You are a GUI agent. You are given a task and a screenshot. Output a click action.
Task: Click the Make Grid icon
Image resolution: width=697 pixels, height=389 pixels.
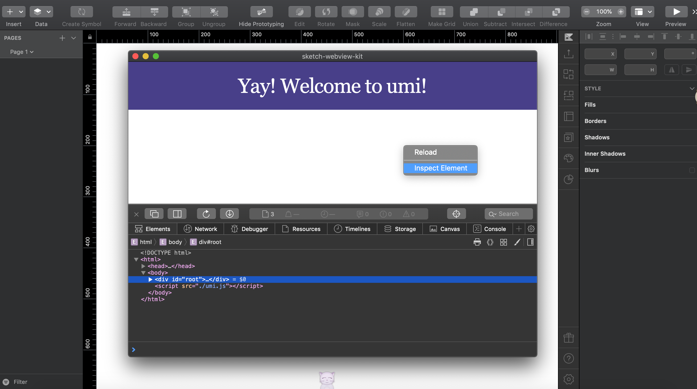(442, 12)
